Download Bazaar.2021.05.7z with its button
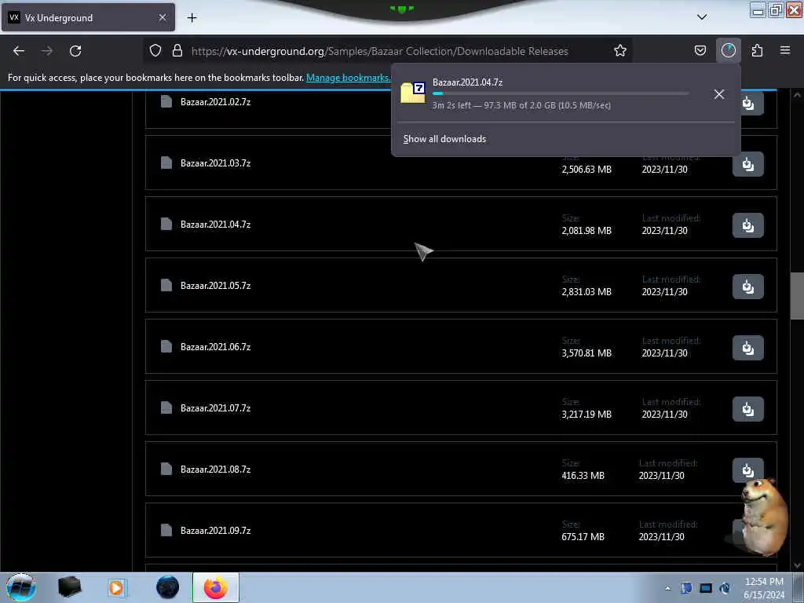Viewport: 804px width, 603px height. tap(748, 287)
